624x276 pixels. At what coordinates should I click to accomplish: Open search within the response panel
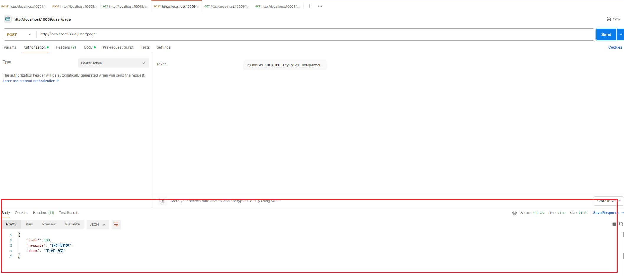point(621,224)
